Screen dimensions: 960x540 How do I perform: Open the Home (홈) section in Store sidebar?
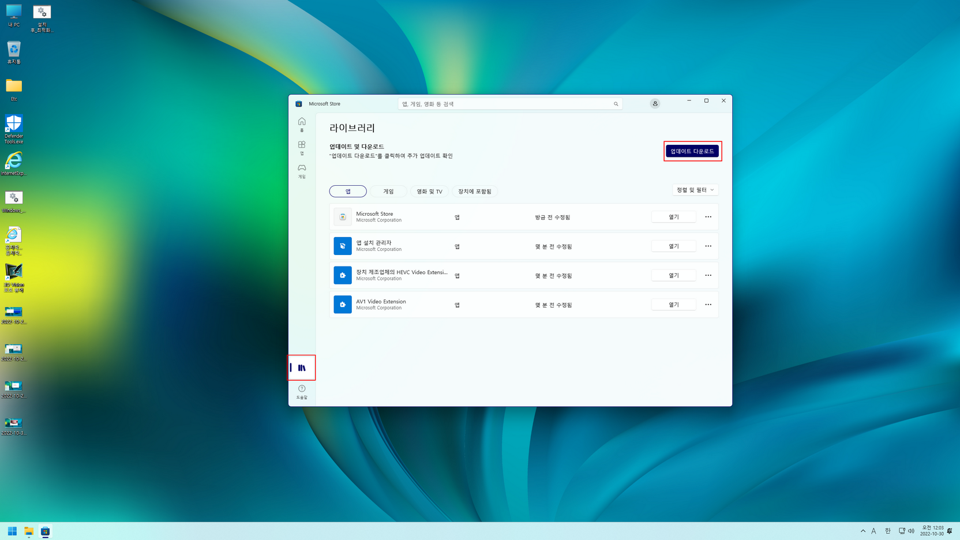pyautogui.click(x=302, y=124)
